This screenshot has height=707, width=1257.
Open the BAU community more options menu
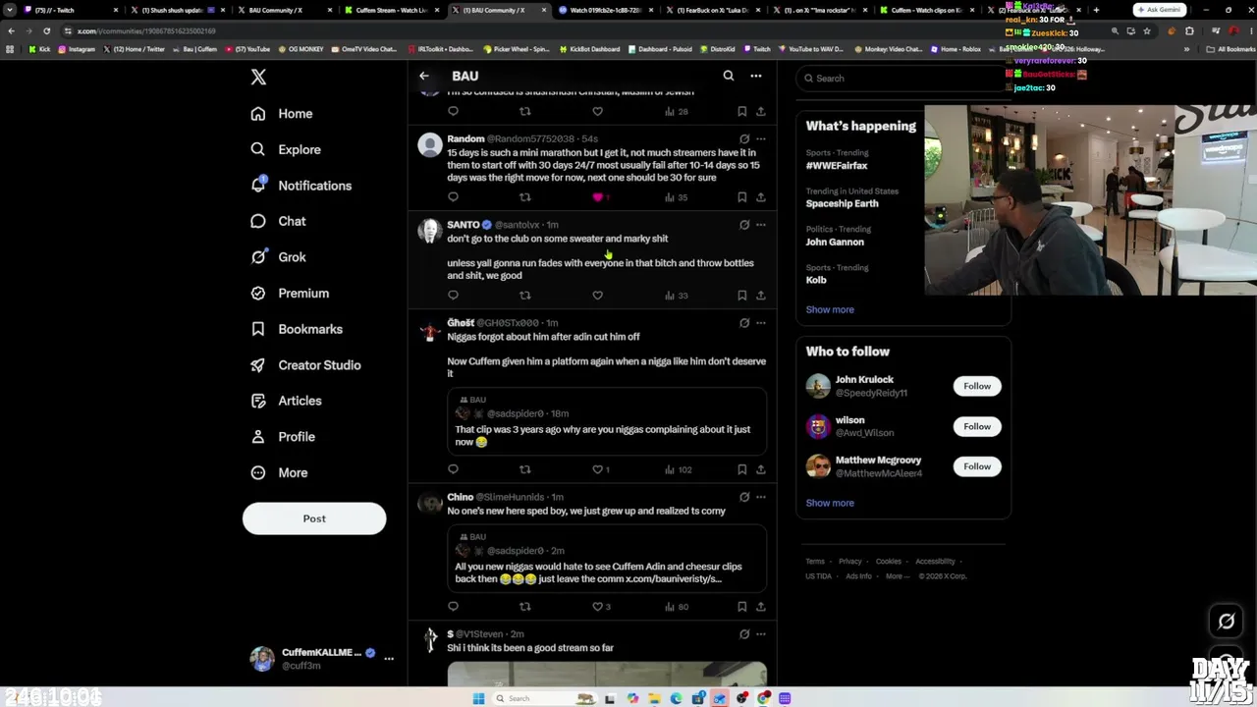coord(756,76)
